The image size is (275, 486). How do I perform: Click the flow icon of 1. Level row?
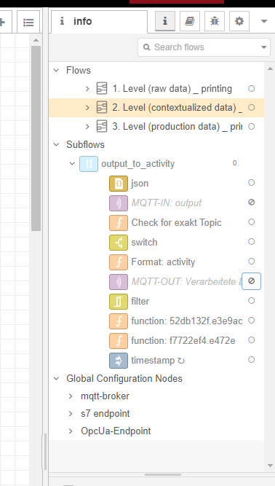tap(102, 89)
